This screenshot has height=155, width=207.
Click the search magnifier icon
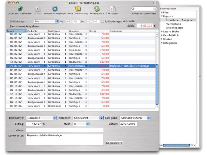pyautogui.click(x=133, y=9)
